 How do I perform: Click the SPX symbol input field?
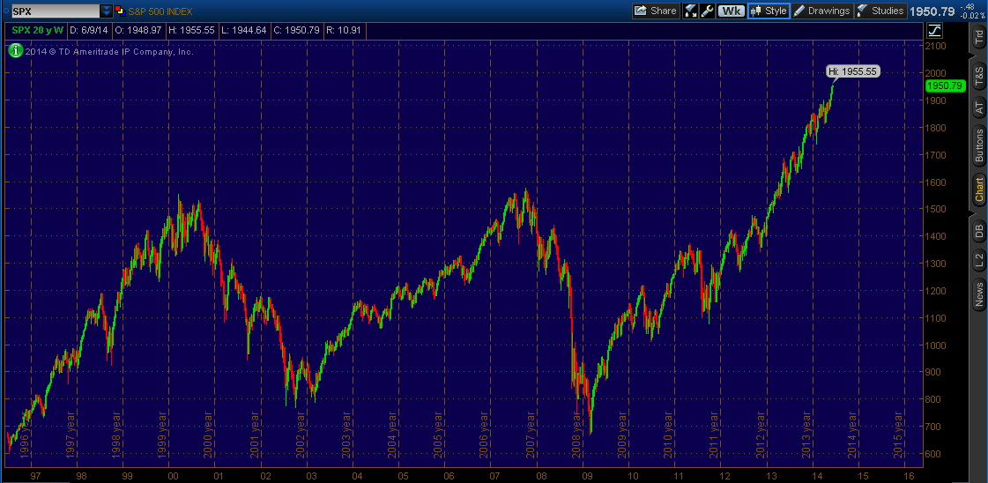point(54,11)
